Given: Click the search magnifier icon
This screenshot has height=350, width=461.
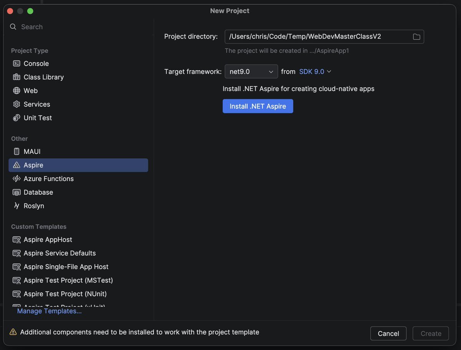Looking at the screenshot, I should pos(13,27).
